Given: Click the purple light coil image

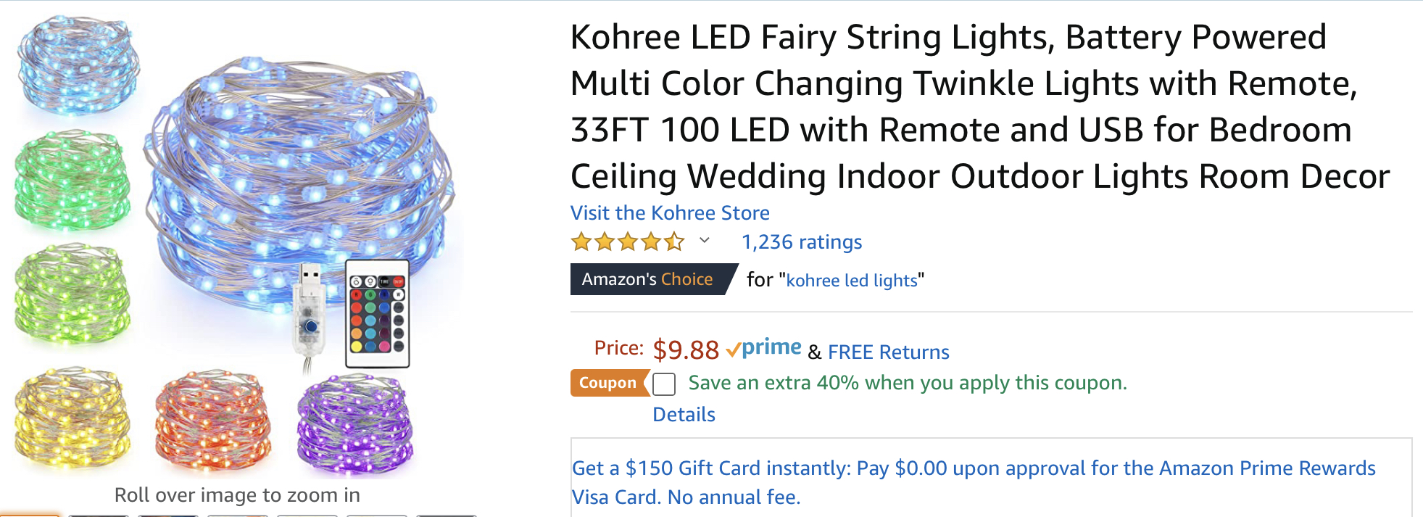Looking at the screenshot, I should tap(355, 422).
